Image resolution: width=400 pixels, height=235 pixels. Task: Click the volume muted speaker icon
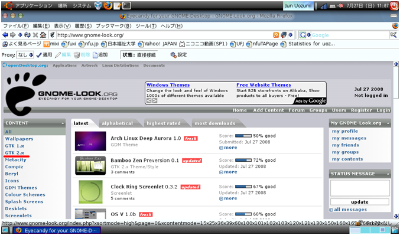pyautogui.click(x=340, y=5)
